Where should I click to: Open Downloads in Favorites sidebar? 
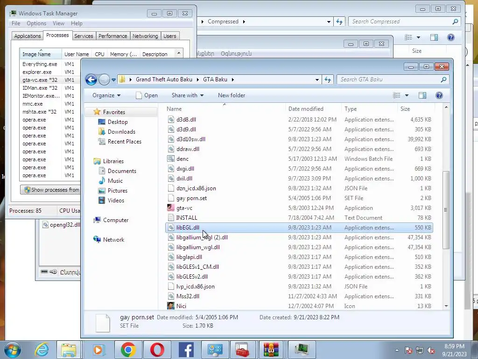pos(121,131)
